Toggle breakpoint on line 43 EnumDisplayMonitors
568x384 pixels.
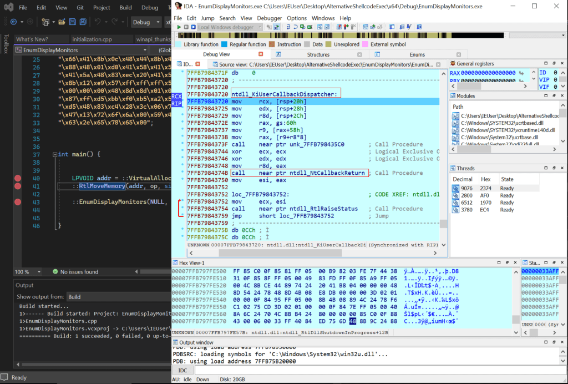pyautogui.click(x=17, y=202)
